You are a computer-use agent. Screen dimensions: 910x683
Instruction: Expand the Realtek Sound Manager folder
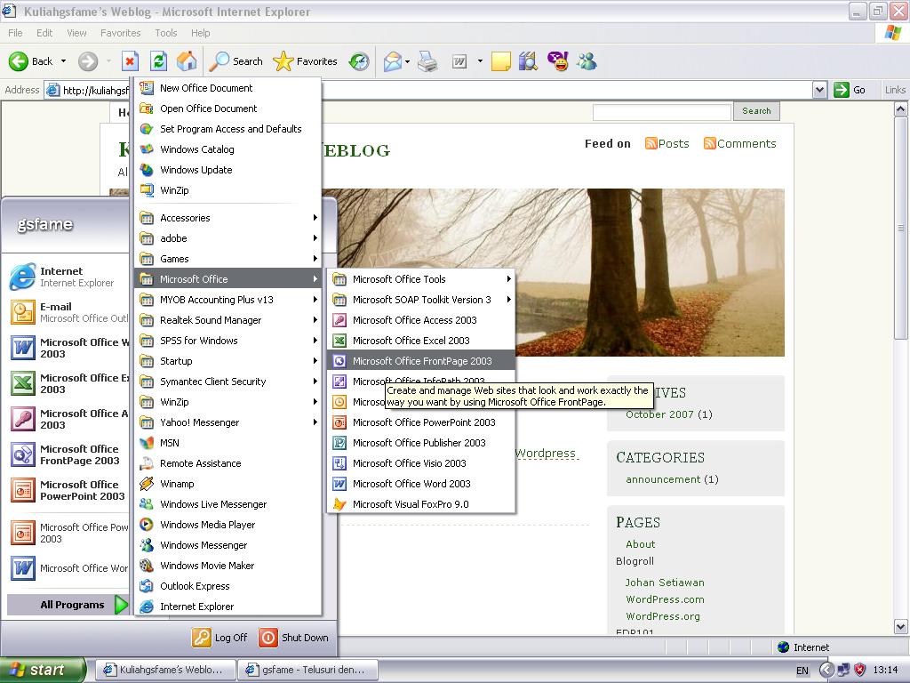[x=228, y=320]
